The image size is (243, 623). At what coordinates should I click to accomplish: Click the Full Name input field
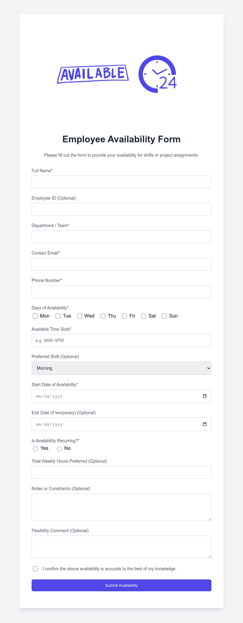[x=121, y=182]
